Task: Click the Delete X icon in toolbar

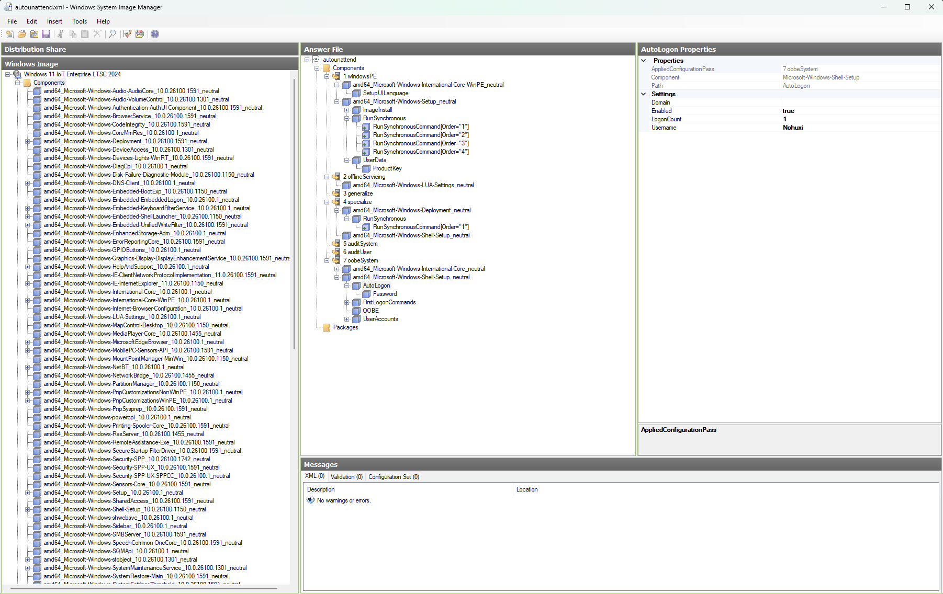Action: 97,34
